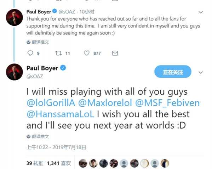This screenshot has width=212, height=169.
Task: Toggle the 正在关注 following button
Action: [x=173, y=72]
